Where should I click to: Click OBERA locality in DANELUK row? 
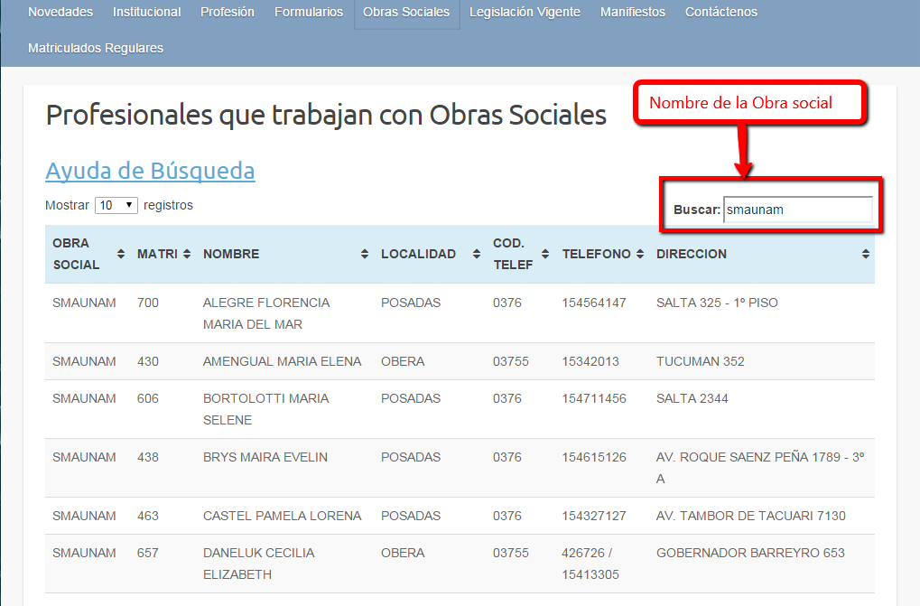[x=403, y=553]
